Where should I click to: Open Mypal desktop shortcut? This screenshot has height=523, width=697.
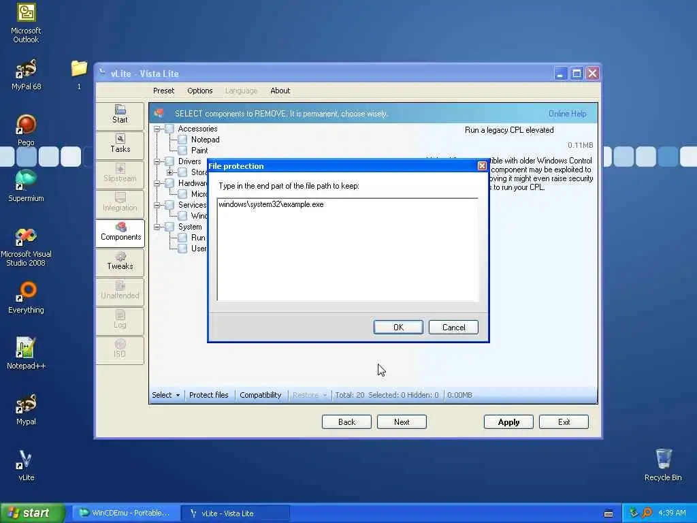[x=26, y=409]
